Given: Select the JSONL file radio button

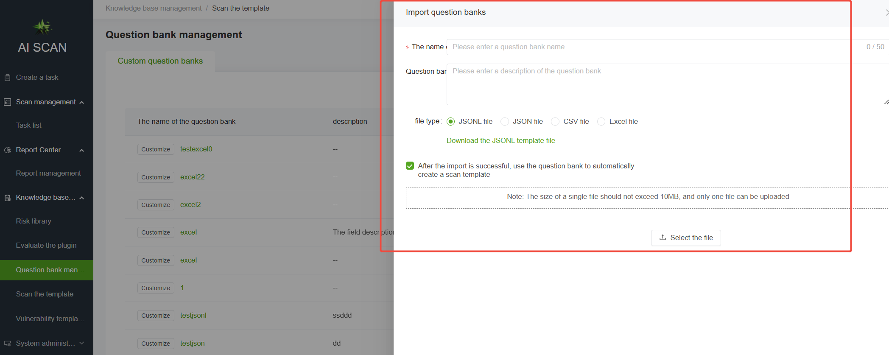Looking at the screenshot, I should pos(451,122).
